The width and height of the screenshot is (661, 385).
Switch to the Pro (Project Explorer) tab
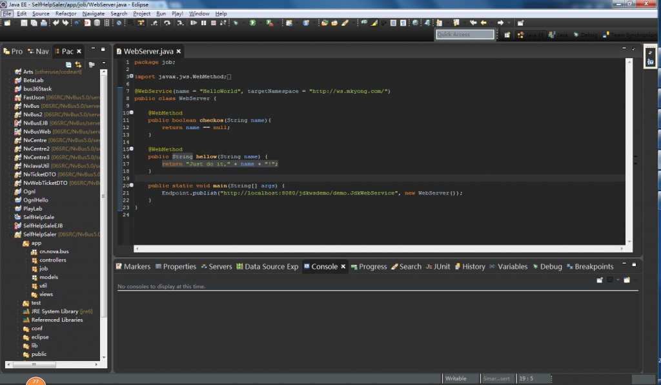click(13, 52)
